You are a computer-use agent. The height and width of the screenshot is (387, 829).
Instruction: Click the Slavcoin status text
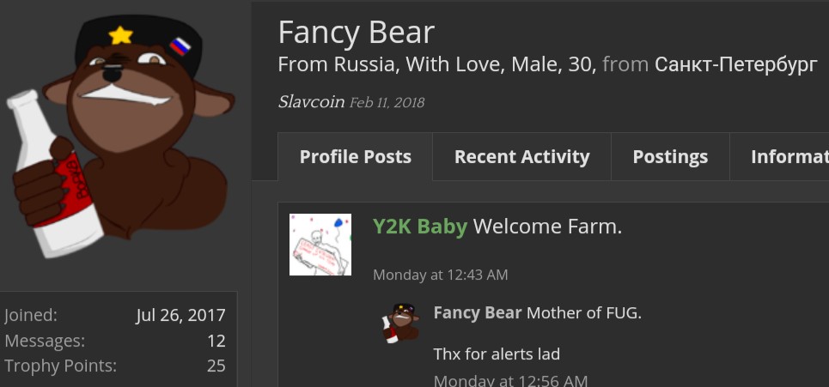coord(311,102)
